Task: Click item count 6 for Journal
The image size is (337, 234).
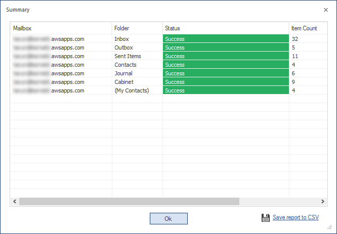Action: tap(308, 73)
